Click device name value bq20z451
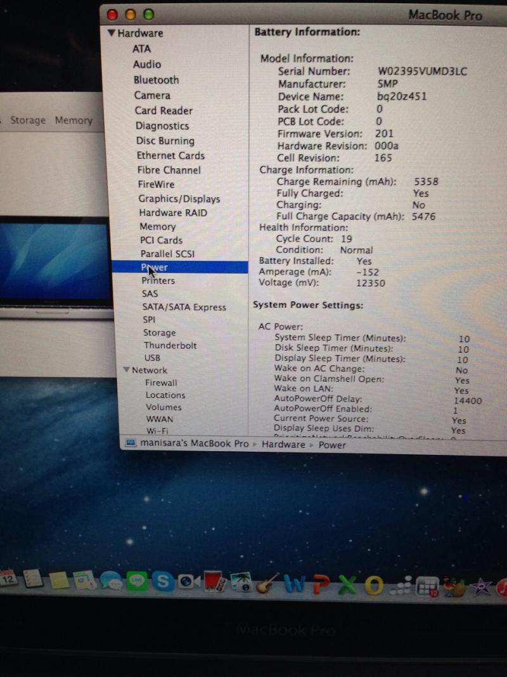 pos(402,96)
